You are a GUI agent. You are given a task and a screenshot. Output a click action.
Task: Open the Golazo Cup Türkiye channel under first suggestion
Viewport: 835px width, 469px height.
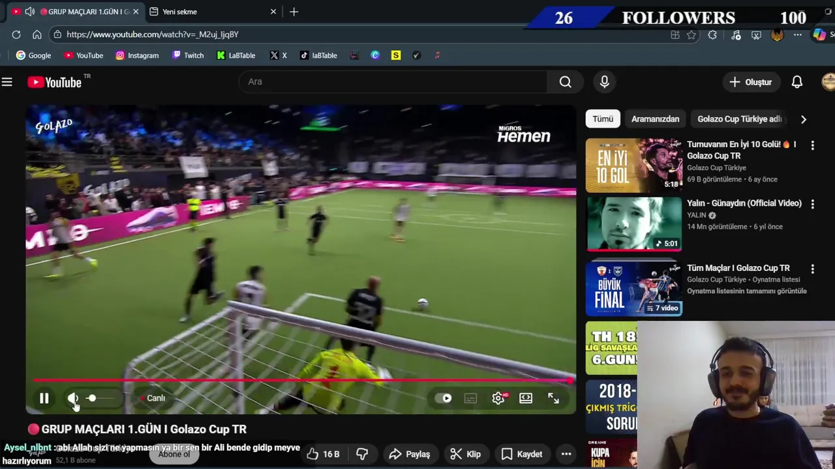pos(716,167)
